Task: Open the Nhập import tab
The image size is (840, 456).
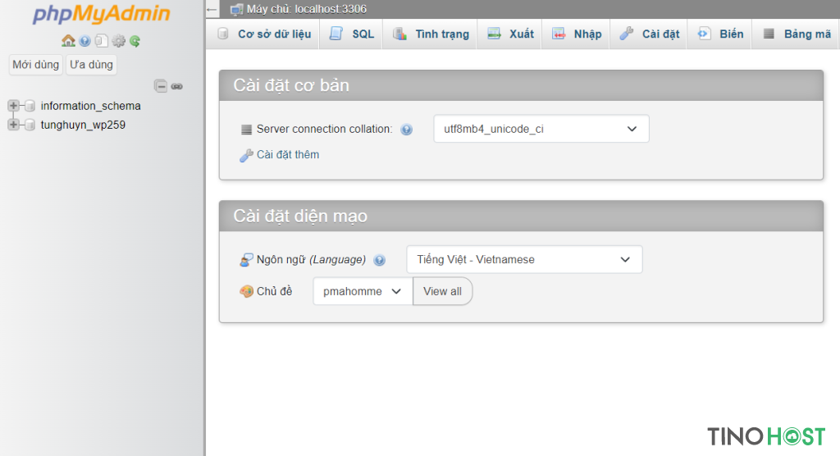Action: click(577, 34)
